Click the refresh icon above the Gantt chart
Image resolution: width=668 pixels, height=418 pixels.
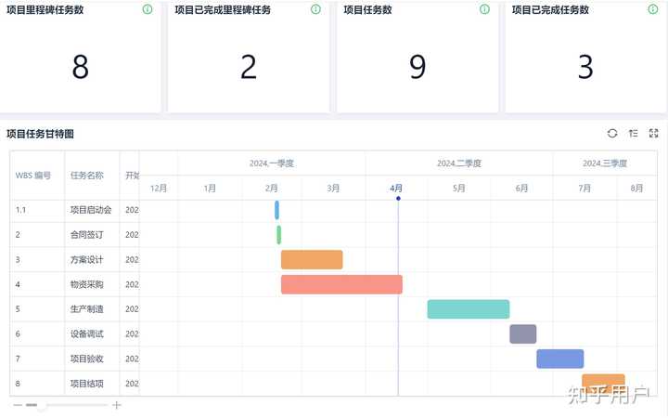click(x=612, y=134)
